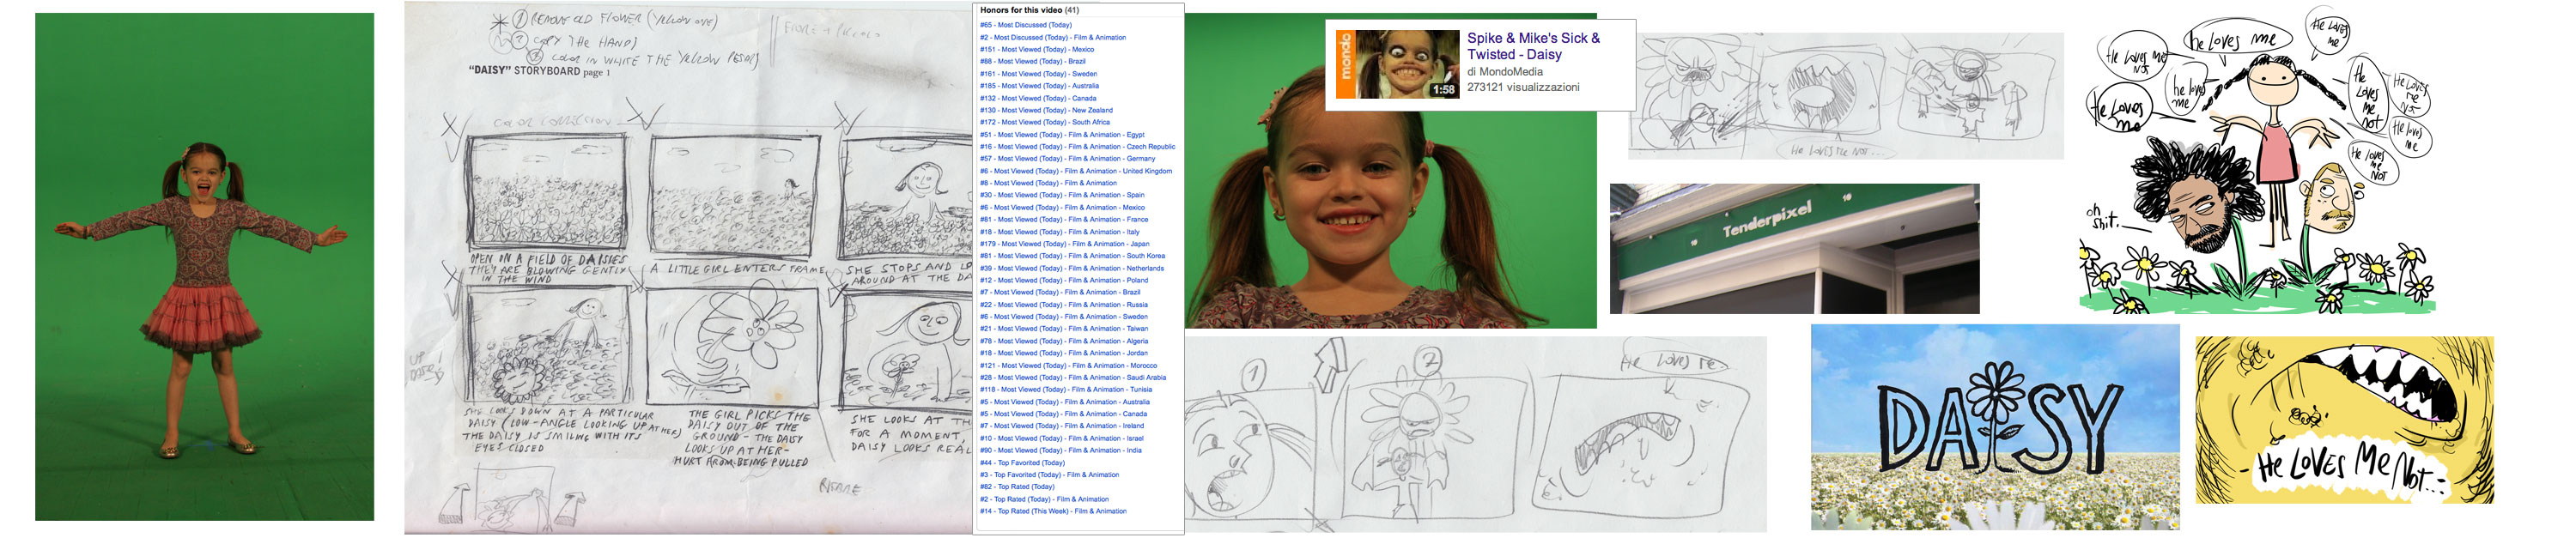The height and width of the screenshot is (538, 2576).
Task: Open the #81 Film & Animation - France honor
Action: [1064, 219]
